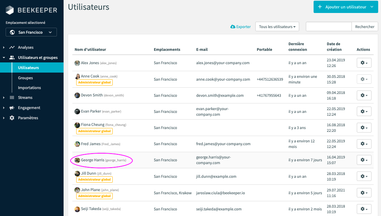The height and width of the screenshot is (216, 381).
Task: Click the Analyses chart icon
Action: click(12, 47)
